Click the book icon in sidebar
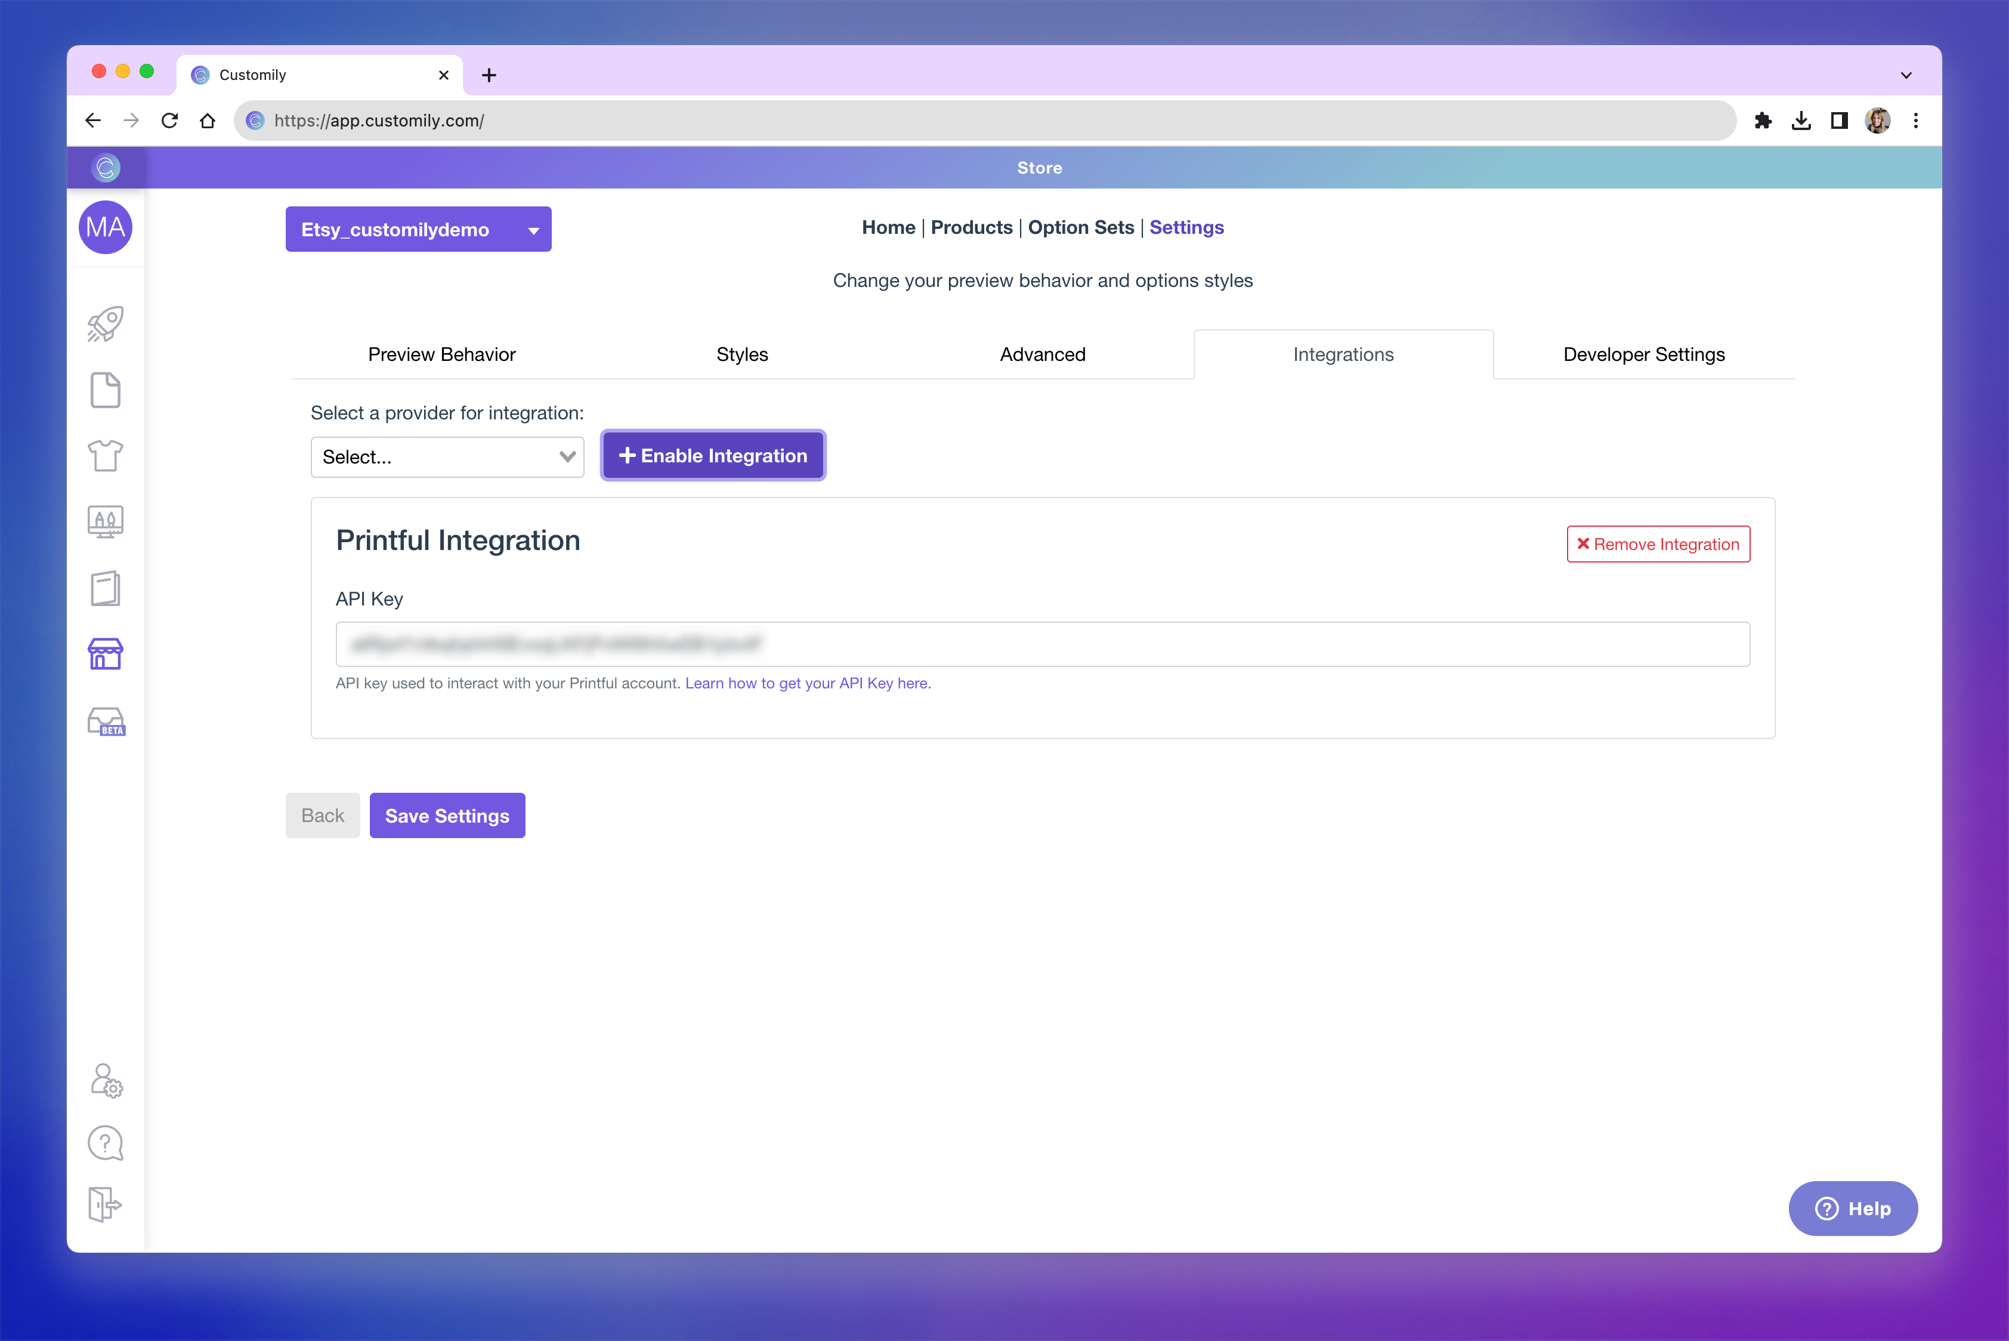The height and width of the screenshot is (1341, 2009). pyautogui.click(x=105, y=588)
